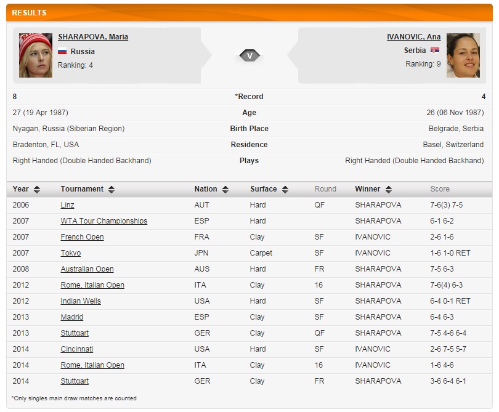This screenshot has height=412, width=499.
Task: Select Ivanovic's Ranking: 9 text
Action: click(423, 64)
